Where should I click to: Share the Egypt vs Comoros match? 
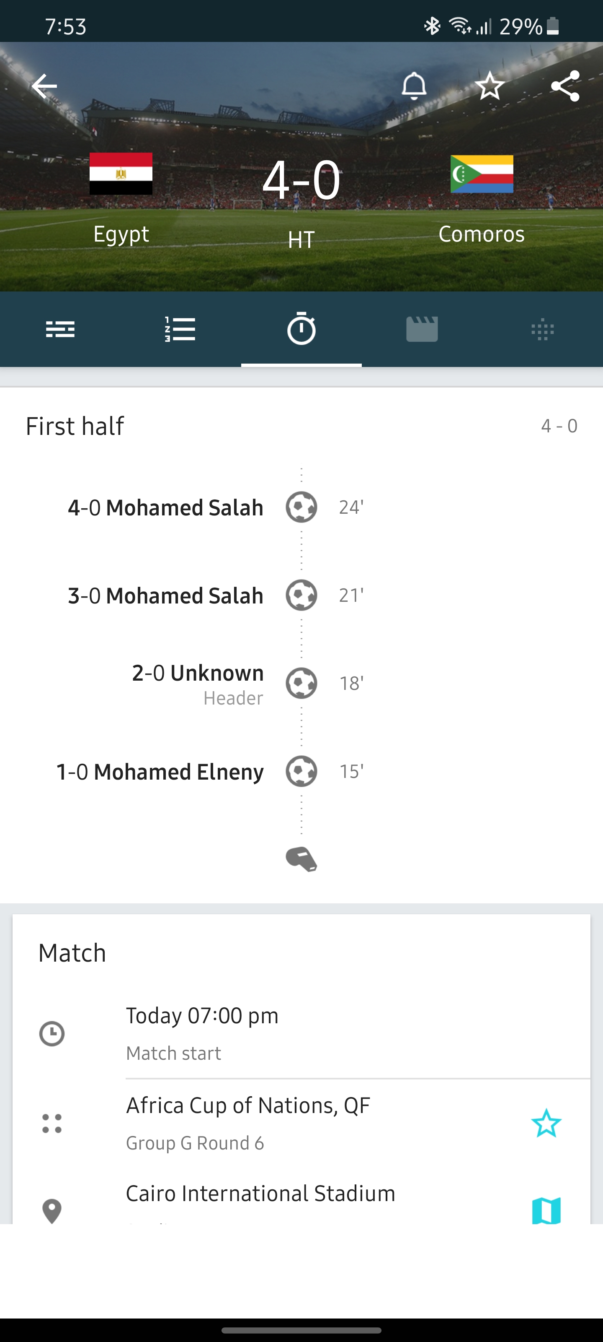[565, 86]
